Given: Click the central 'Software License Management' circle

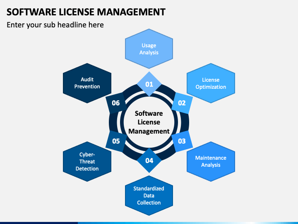Looking at the screenshot, I should [149, 122].
